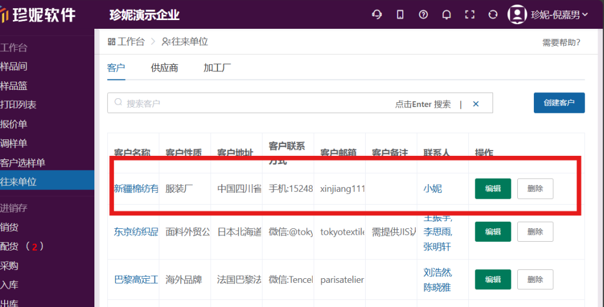Switch to the 加工厂 tab
The image size is (604, 307).
(217, 68)
